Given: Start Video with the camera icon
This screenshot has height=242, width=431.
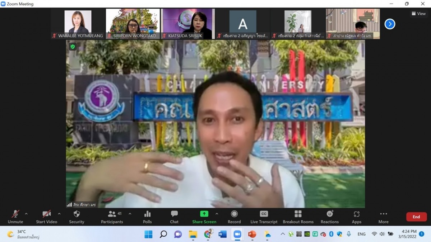Looking at the screenshot, I should tap(47, 217).
